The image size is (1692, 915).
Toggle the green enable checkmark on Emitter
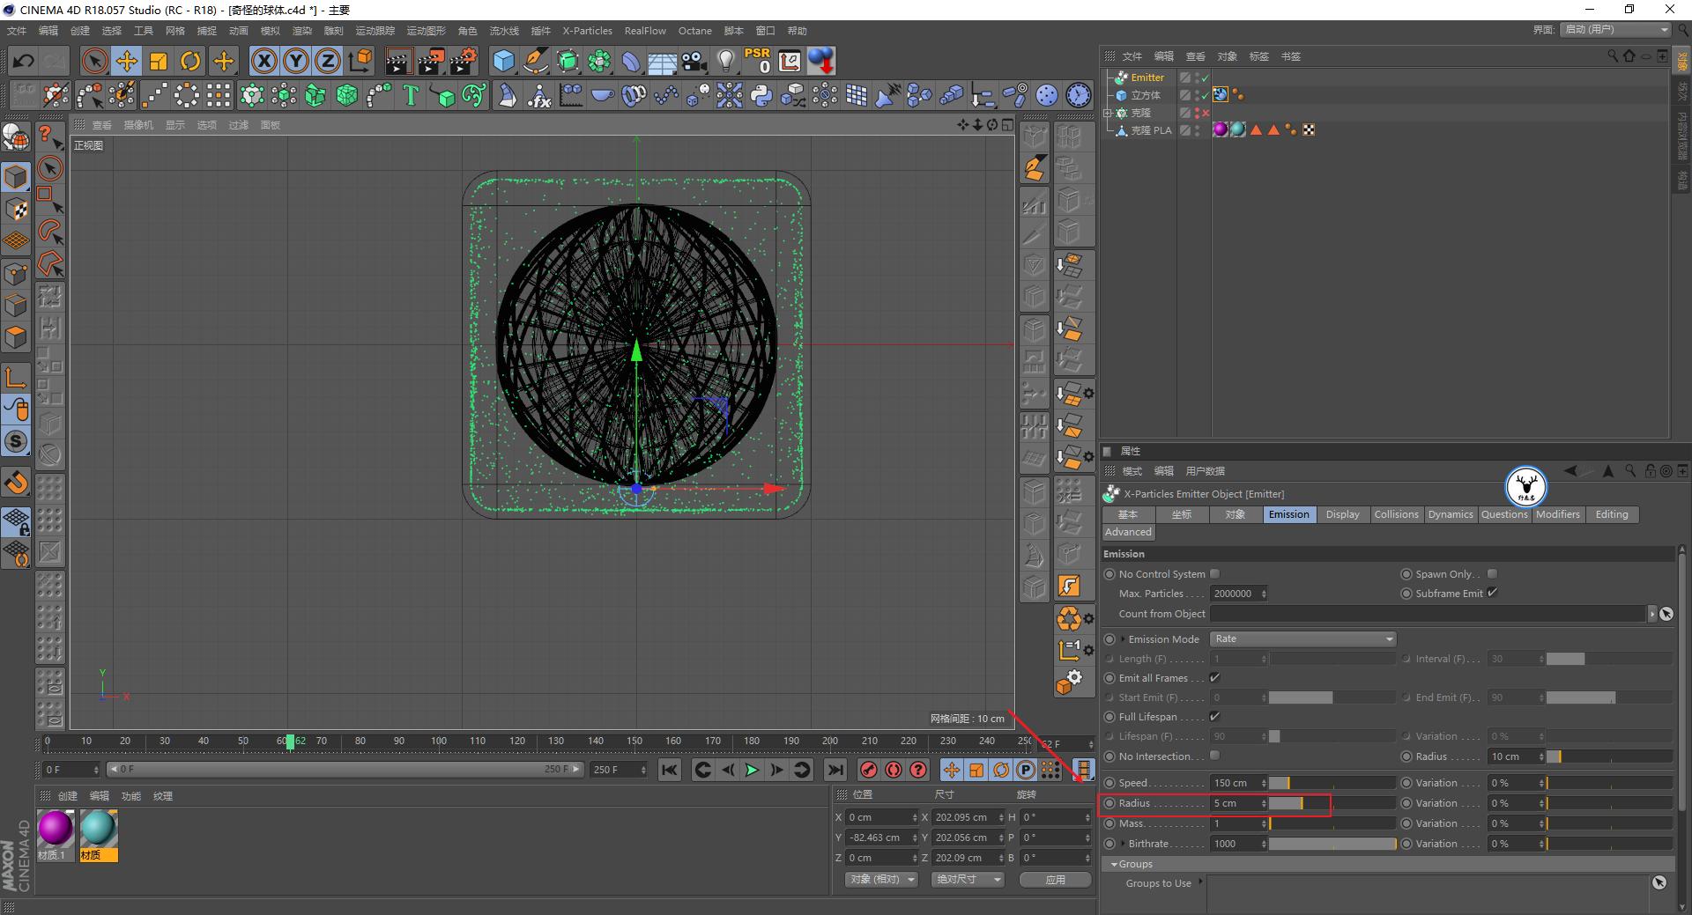[x=1205, y=77]
